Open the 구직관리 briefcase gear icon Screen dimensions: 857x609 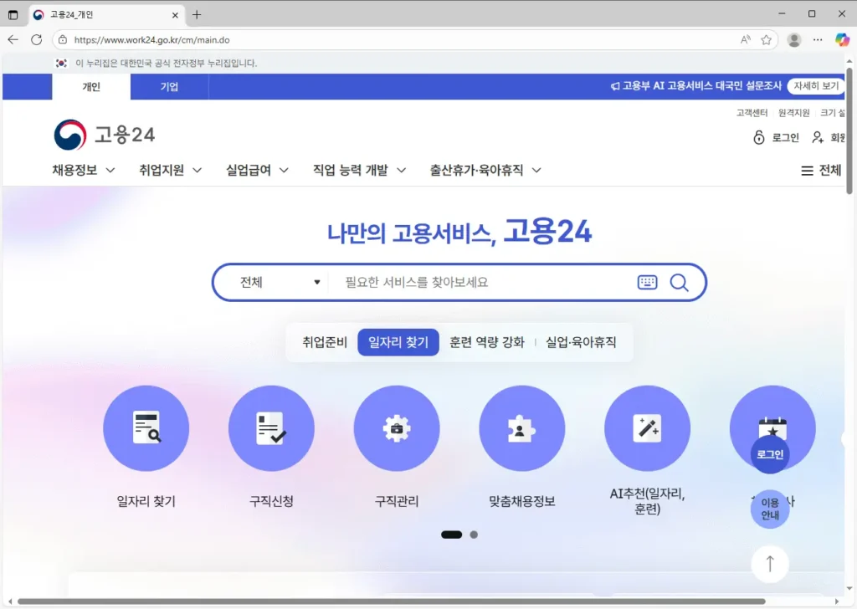pyautogui.click(x=397, y=428)
